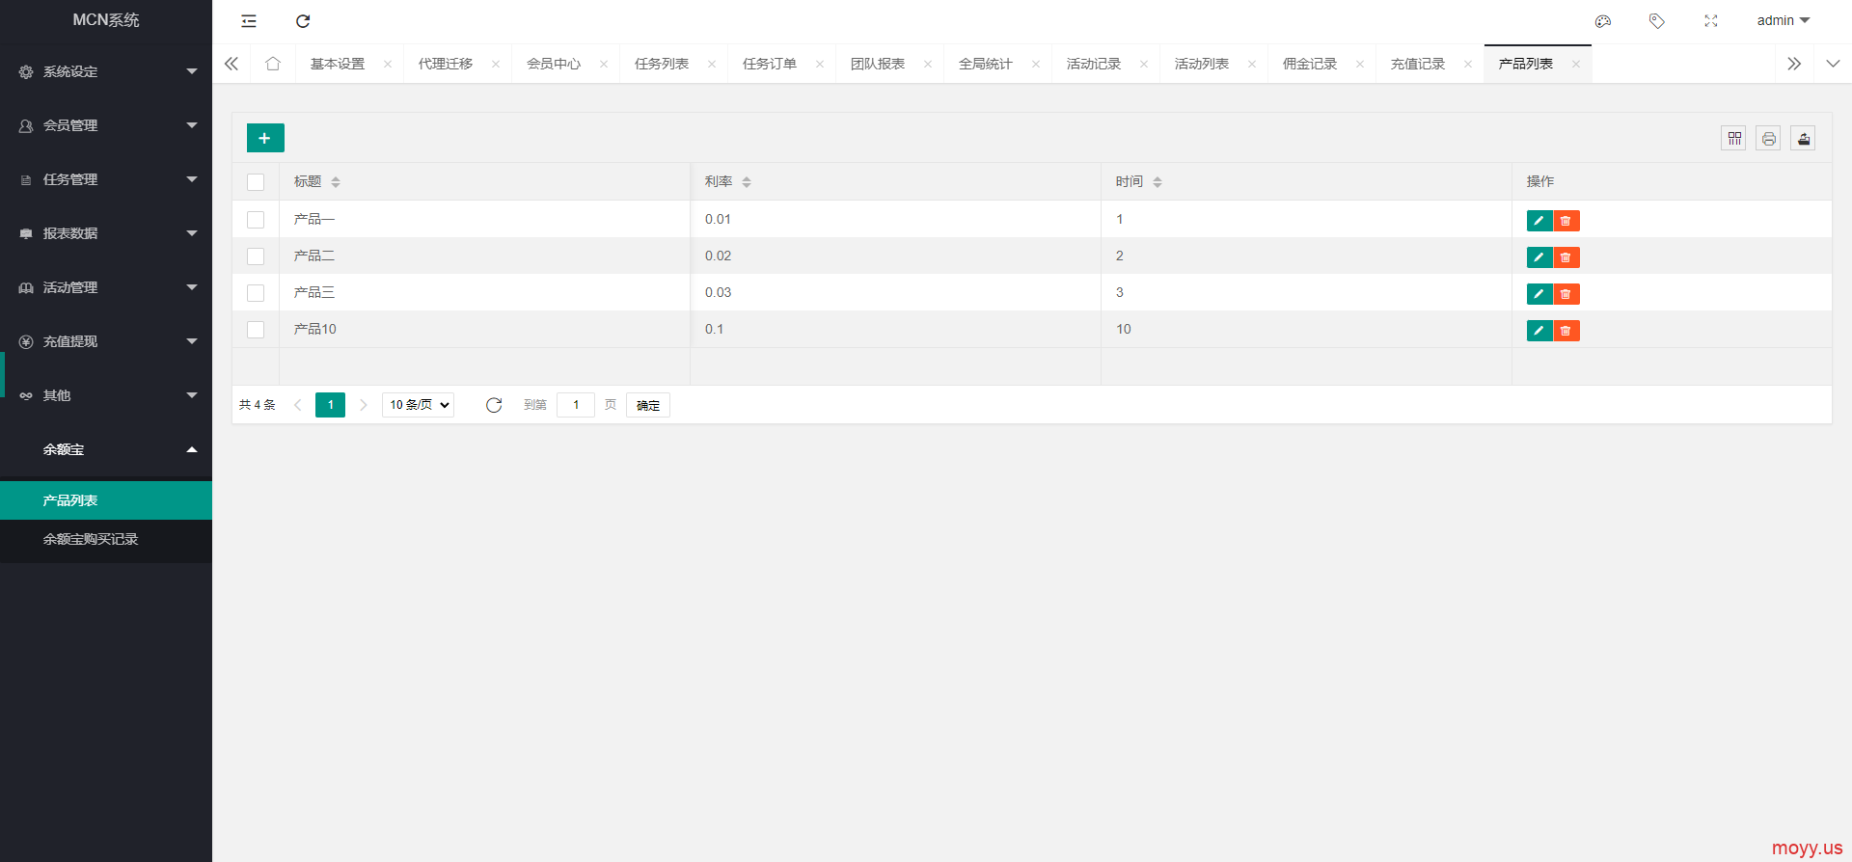Collapse the 余额宝 sidebar menu
1852x862 pixels.
click(x=106, y=449)
